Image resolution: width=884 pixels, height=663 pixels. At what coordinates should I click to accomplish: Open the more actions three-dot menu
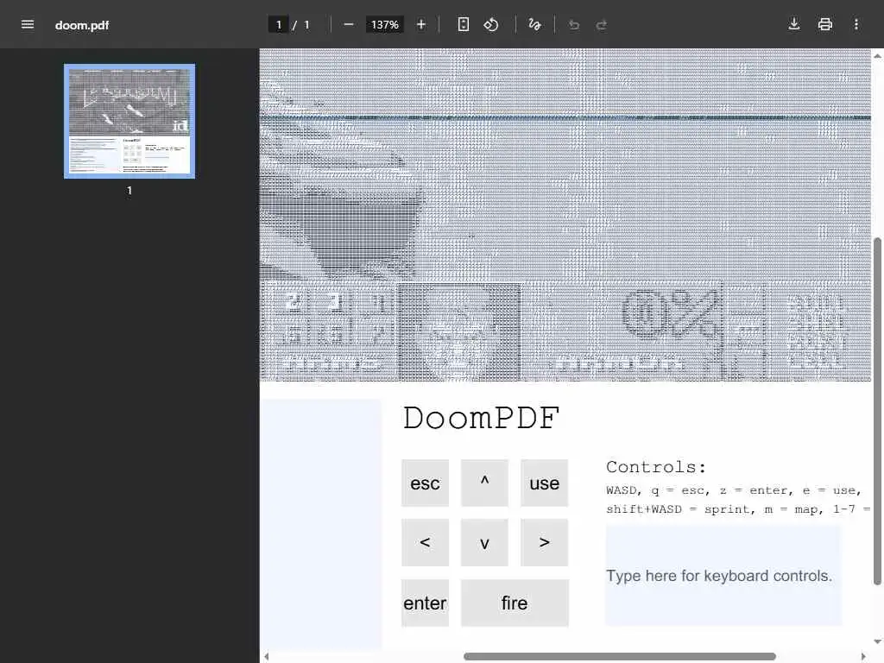856,24
